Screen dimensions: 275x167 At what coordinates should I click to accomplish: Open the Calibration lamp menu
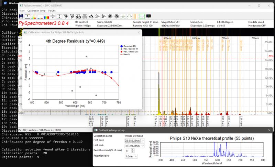(x=37, y=11)
